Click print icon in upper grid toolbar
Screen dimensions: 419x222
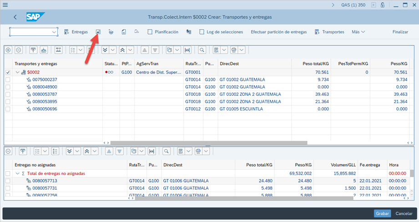[x=233, y=50]
